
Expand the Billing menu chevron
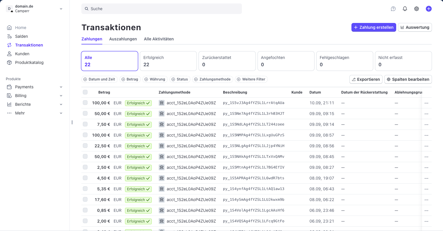pos(61,96)
